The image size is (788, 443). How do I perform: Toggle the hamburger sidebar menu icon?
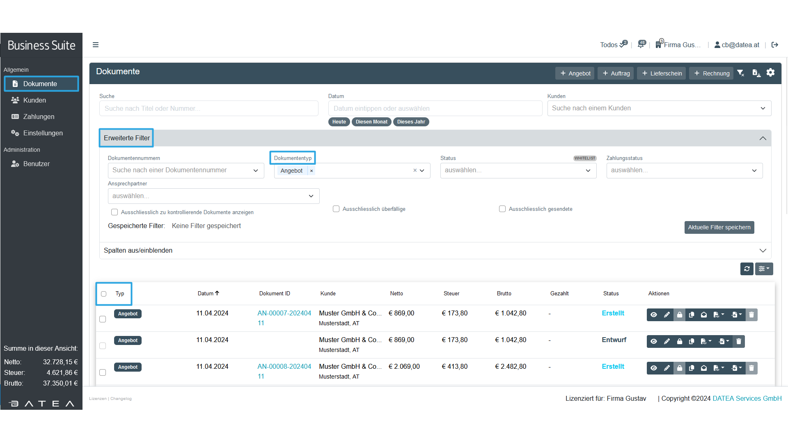coord(96,45)
